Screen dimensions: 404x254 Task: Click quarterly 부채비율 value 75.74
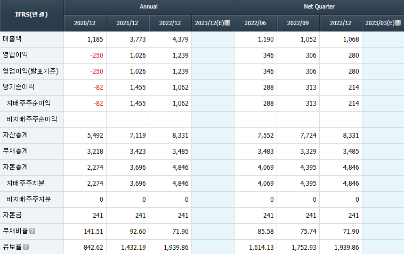(x=308, y=231)
